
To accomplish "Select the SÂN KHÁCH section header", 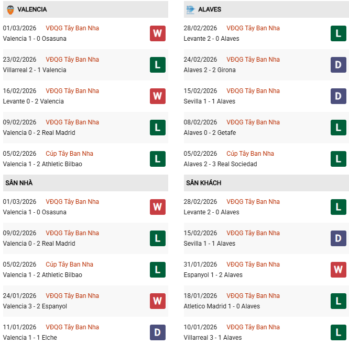I will click(x=203, y=183).
